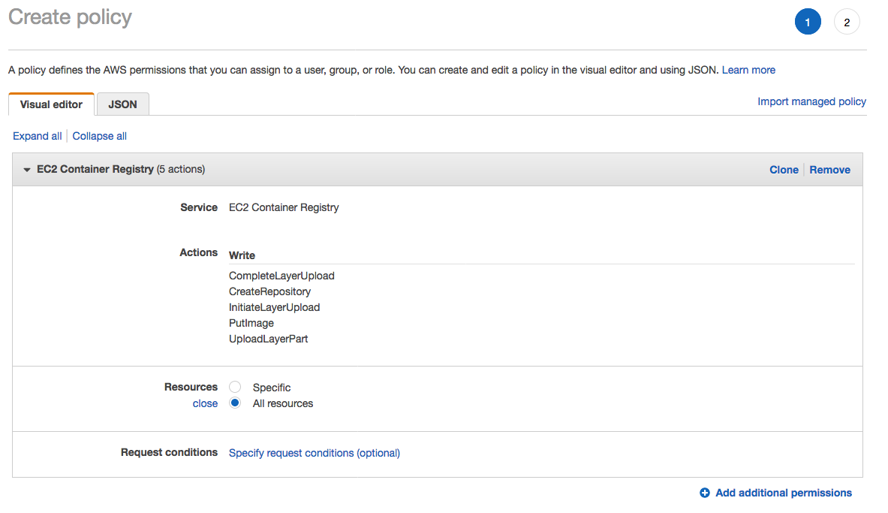This screenshot has width=888, height=513.
Task: Go to step 1 indicator circle
Action: [x=808, y=22]
